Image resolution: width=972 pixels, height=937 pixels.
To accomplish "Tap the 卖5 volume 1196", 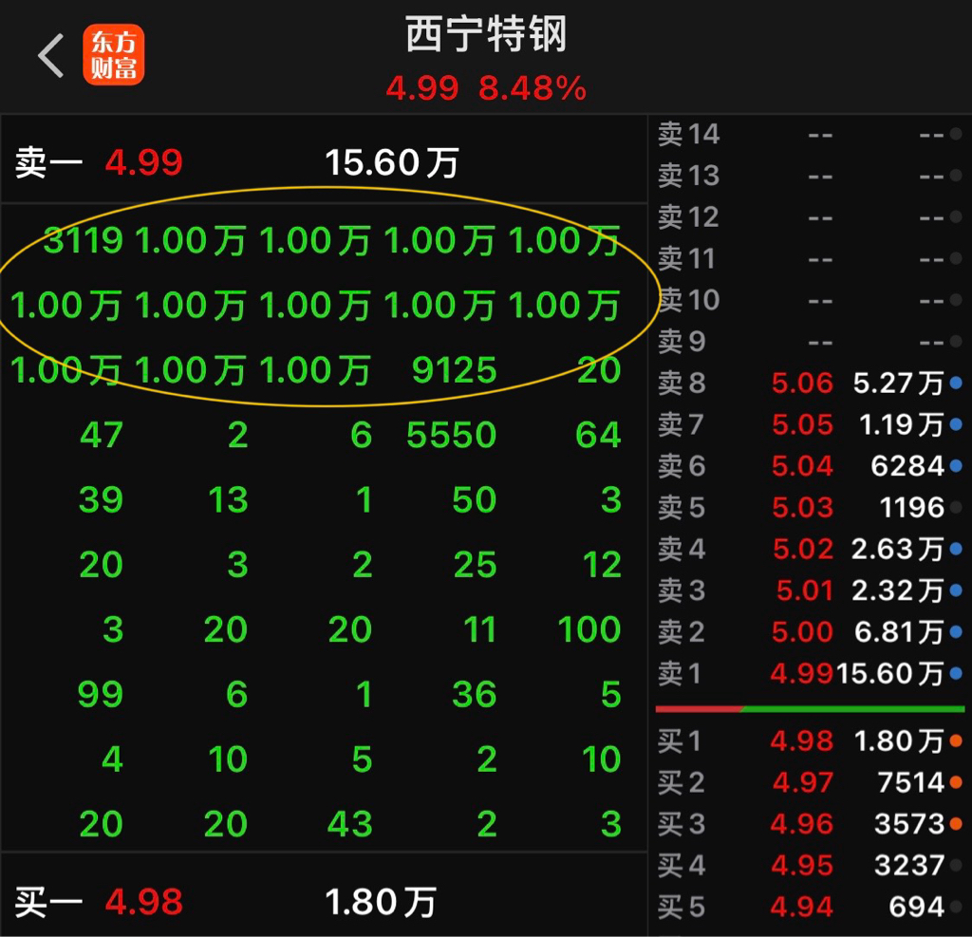I will [912, 507].
